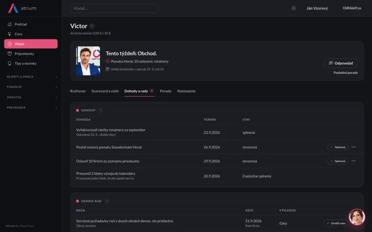Open the Posledná porada link
This screenshot has height=232, width=372.
346,72
